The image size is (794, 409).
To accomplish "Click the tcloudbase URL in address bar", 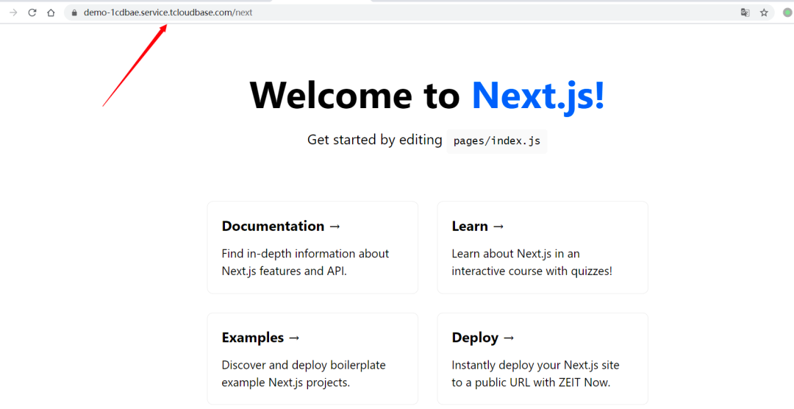I will click(x=168, y=13).
